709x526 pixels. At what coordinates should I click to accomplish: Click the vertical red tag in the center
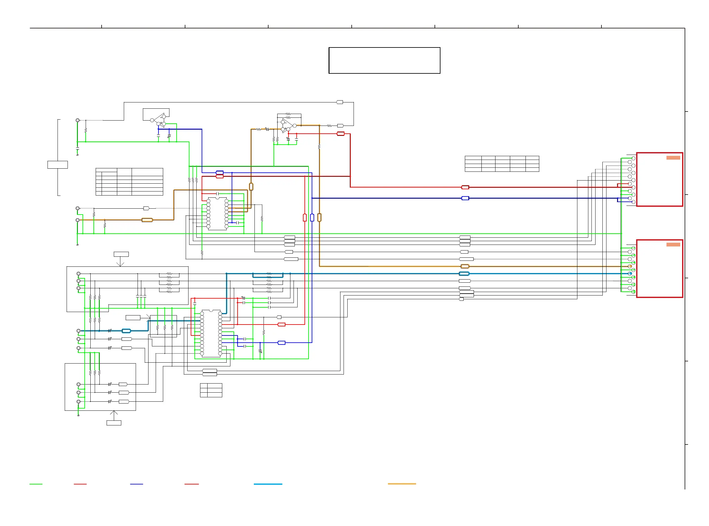[x=304, y=217]
